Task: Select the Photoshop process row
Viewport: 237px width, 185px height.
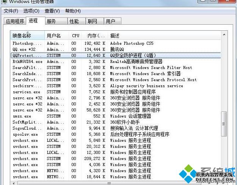Action: (116, 43)
